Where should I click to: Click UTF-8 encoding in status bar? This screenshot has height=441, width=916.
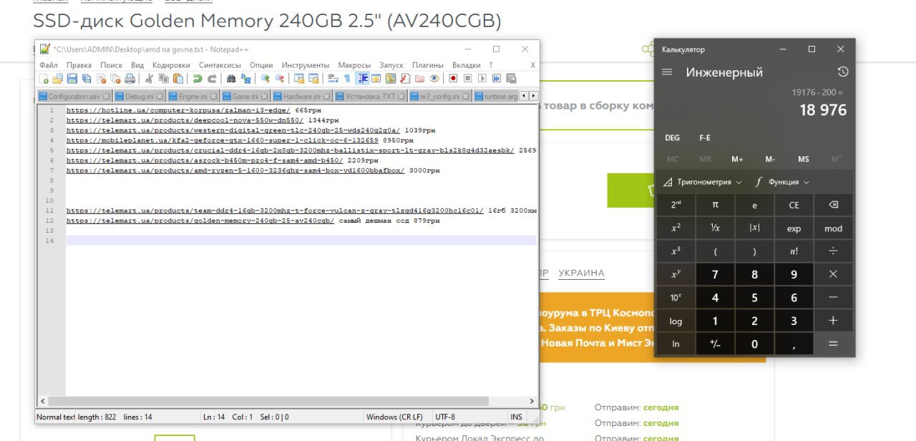(x=444, y=417)
